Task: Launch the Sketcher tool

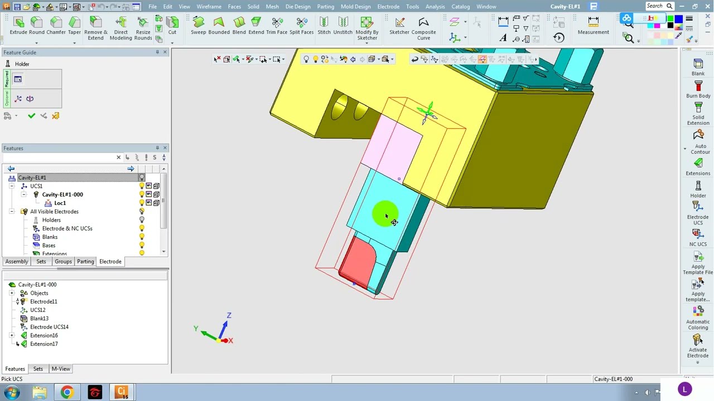Action: pyautogui.click(x=399, y=26)
